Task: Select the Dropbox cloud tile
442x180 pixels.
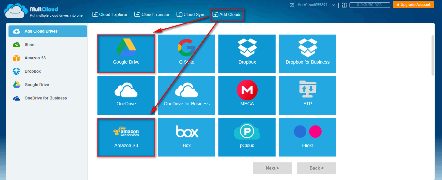Action: (247, 54)
